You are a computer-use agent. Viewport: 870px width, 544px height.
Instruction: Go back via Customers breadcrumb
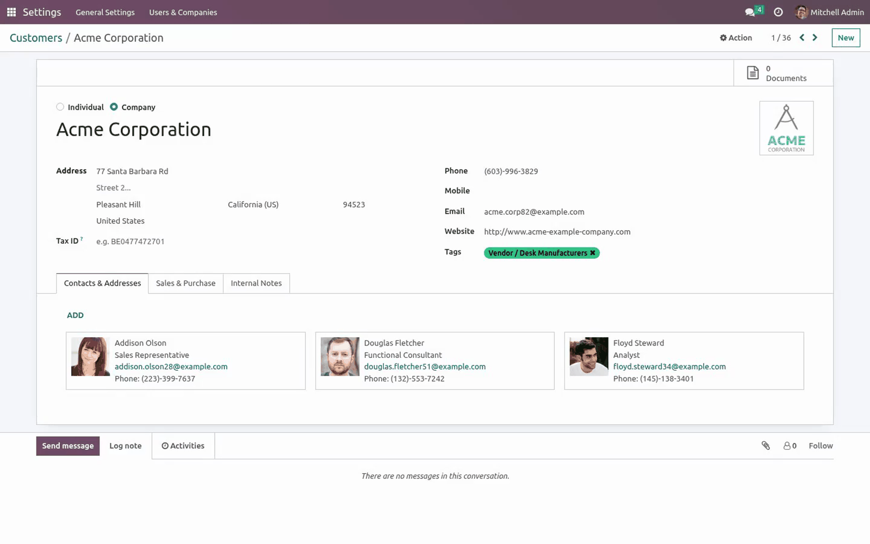click(36, 38)
